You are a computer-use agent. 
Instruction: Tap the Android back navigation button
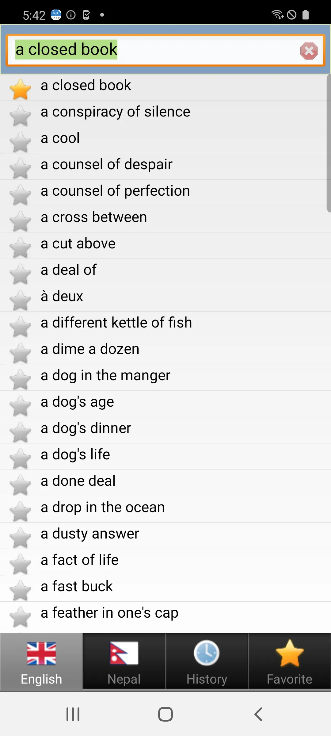pos(258,714)
